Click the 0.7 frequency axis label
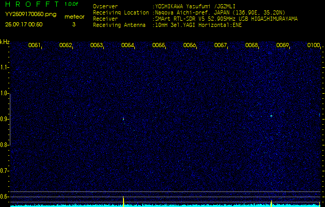325x207 pixels. (5, 171)
